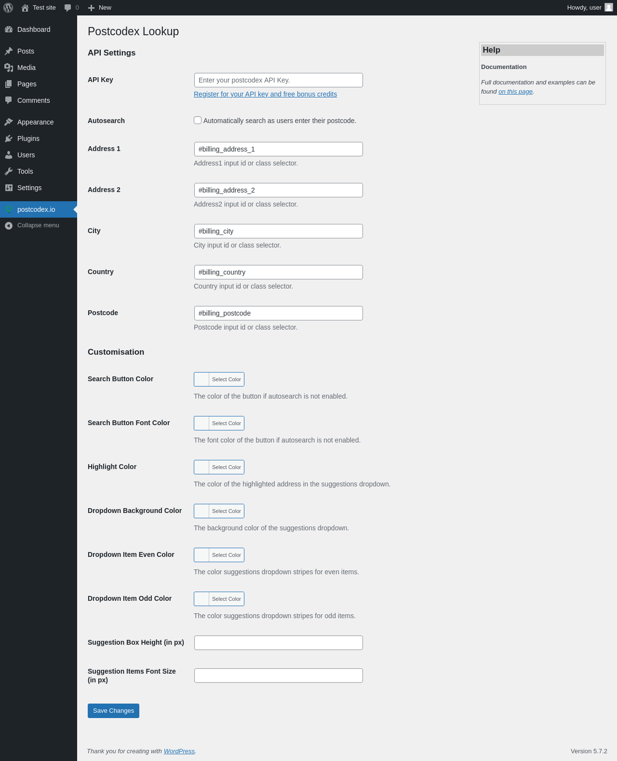Click the Pages icon in sidebar
This screenshot has height=761, width=617.
click(9, 84)
